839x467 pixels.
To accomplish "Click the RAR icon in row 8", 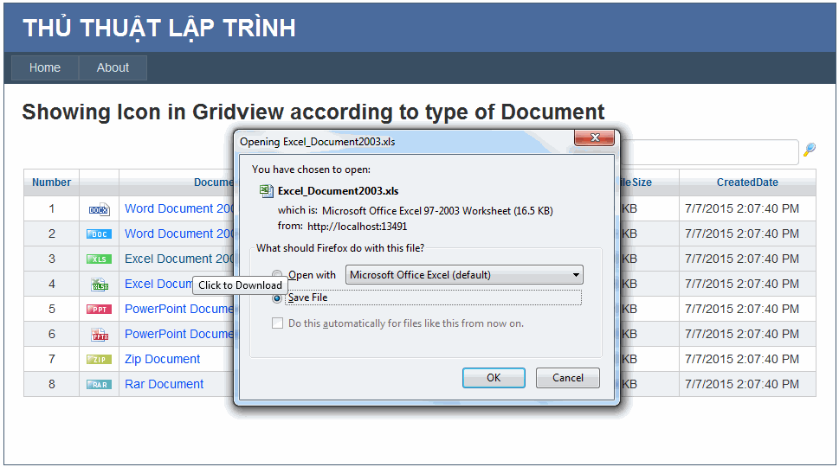I will pos(99,385).
